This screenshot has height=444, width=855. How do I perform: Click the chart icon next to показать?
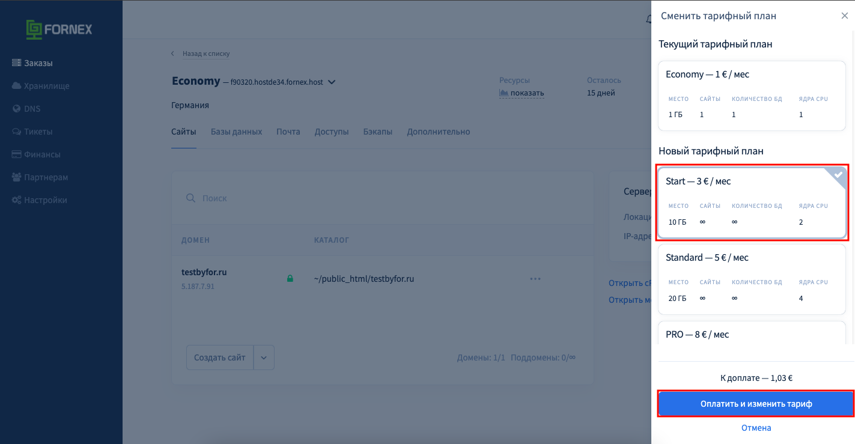[504, 93]
